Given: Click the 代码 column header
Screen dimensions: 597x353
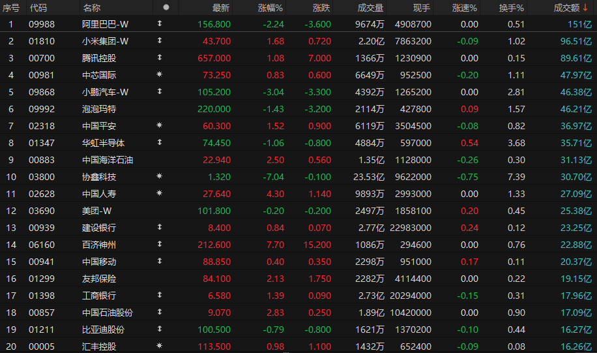Looking at the screenshot, I should [38, 8].
